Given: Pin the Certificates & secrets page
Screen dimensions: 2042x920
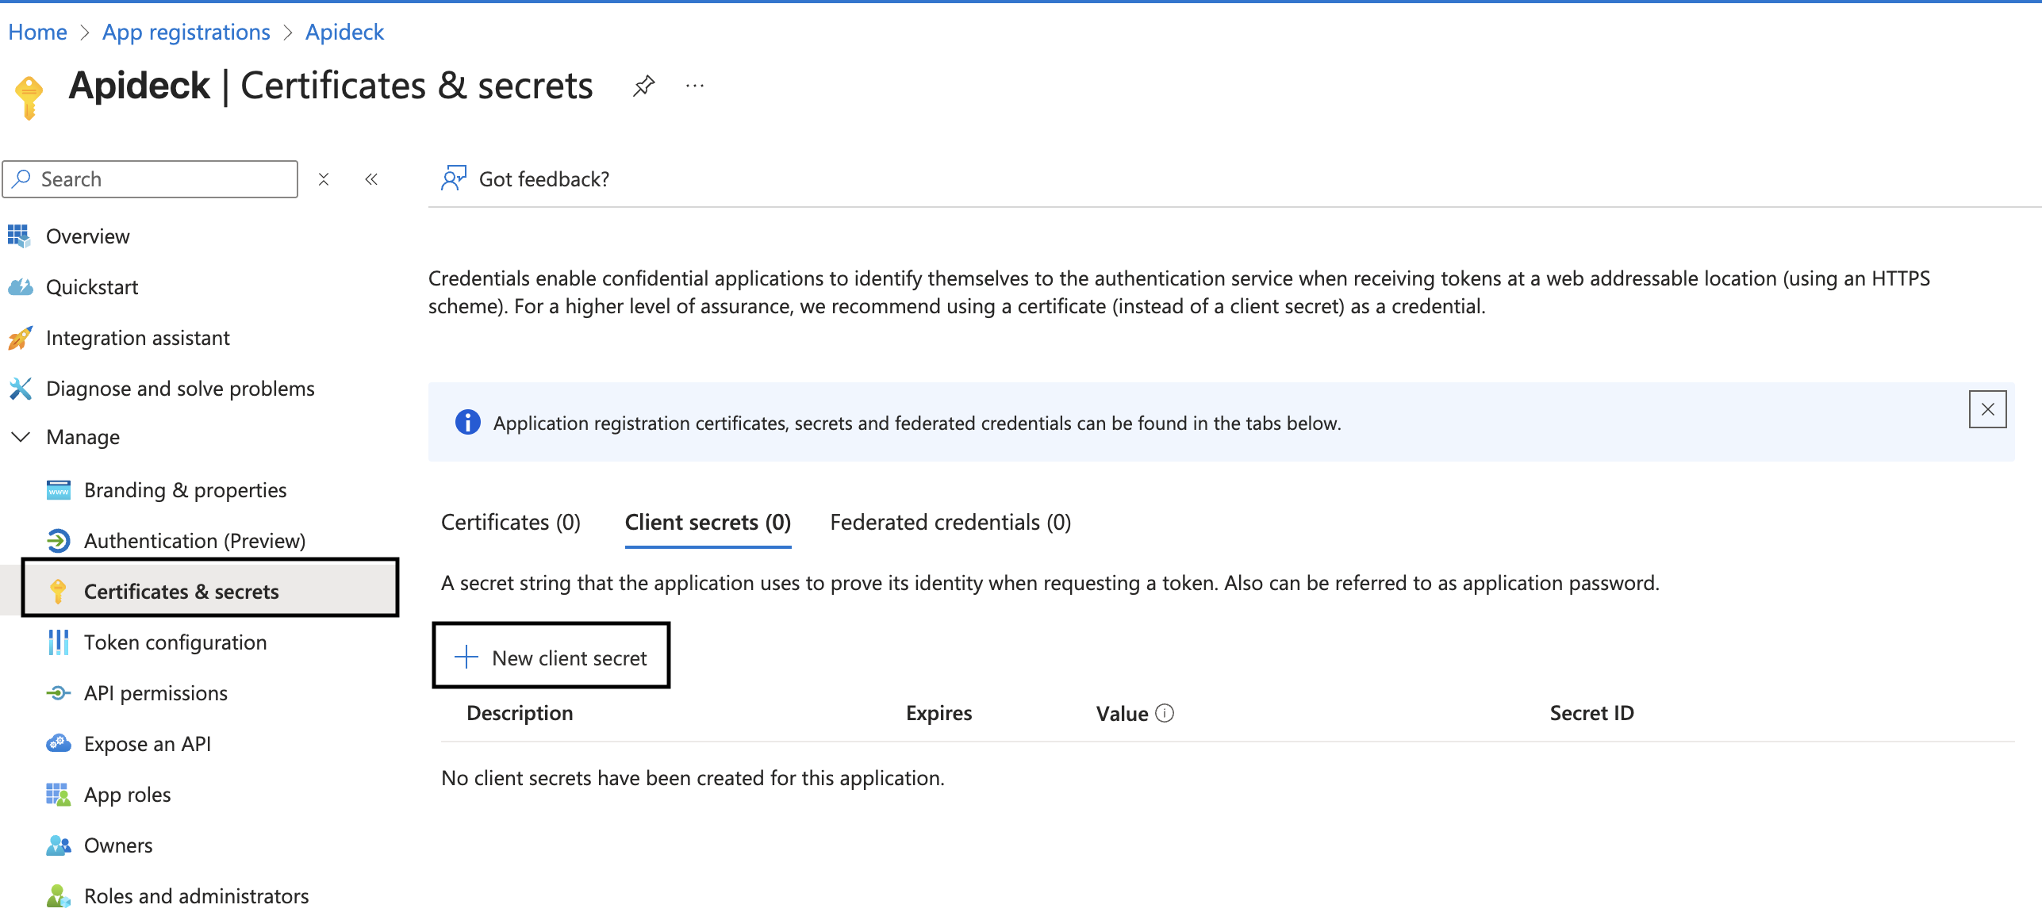Looking at the screenshot, I should click(x=643, y=86).
